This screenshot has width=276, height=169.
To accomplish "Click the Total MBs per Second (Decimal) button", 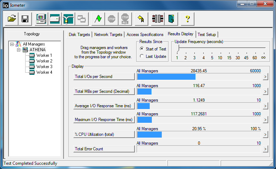I will (x=104, y=91).
